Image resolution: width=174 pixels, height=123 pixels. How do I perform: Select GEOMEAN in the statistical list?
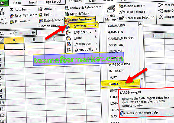point(116,45)
